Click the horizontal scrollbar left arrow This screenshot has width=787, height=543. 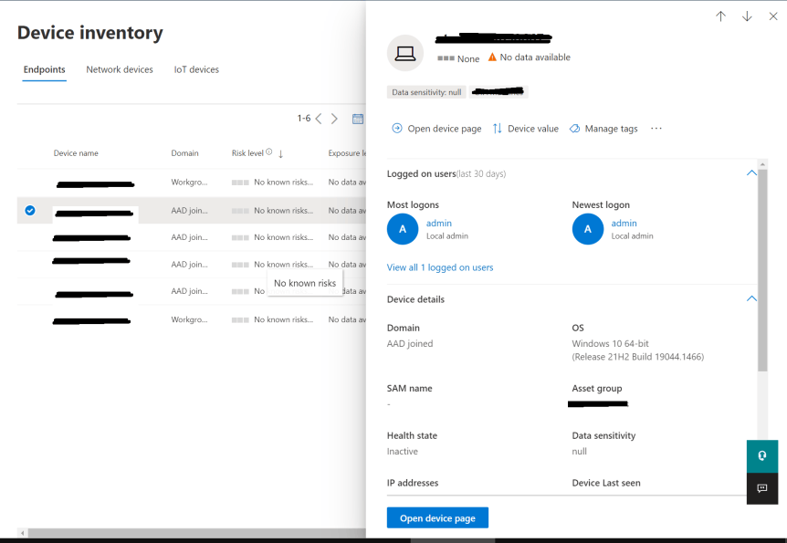[22, 533]
